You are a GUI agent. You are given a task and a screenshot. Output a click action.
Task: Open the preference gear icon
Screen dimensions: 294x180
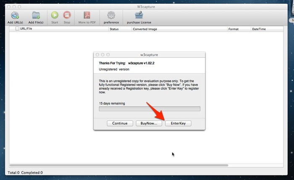coord(111,15)
